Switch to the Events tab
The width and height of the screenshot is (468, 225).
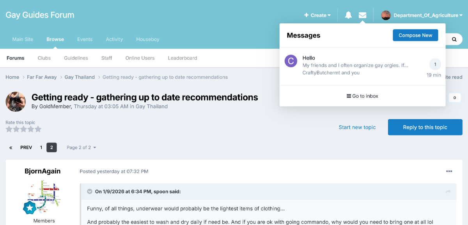85,39
